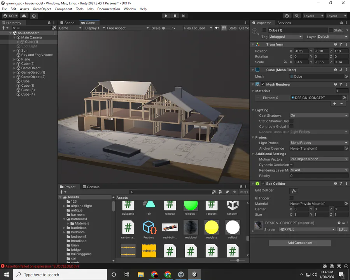Click the Project search-by-label tag icon
350x280 pixels.
pyautogui.click(x=227, y=192)
